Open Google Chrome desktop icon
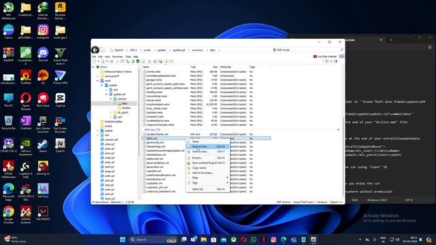The width and height of the screenshot is (436, 245). (x=8, y=215)
